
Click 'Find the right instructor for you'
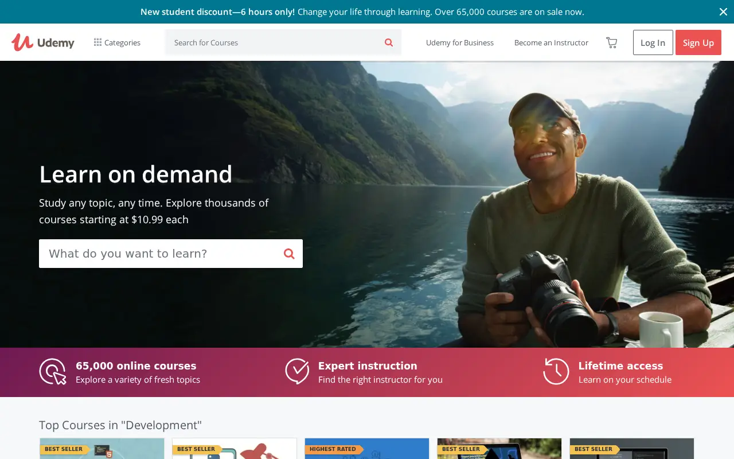[380, 380]
